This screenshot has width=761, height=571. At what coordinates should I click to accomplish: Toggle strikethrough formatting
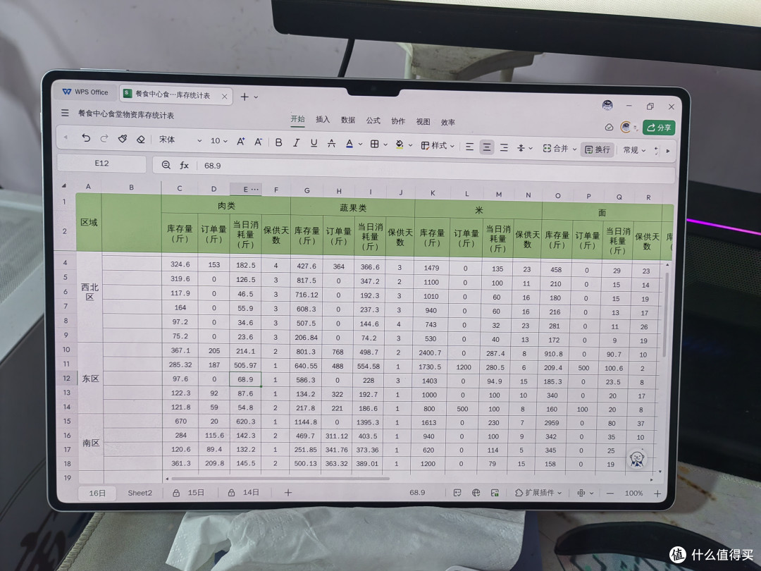[x=331, y=143]
